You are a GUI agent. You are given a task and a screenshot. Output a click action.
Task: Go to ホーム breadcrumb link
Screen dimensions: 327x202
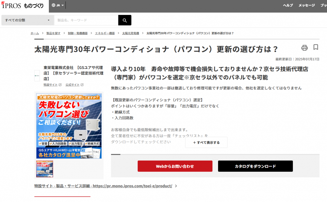tap(34, 33)
